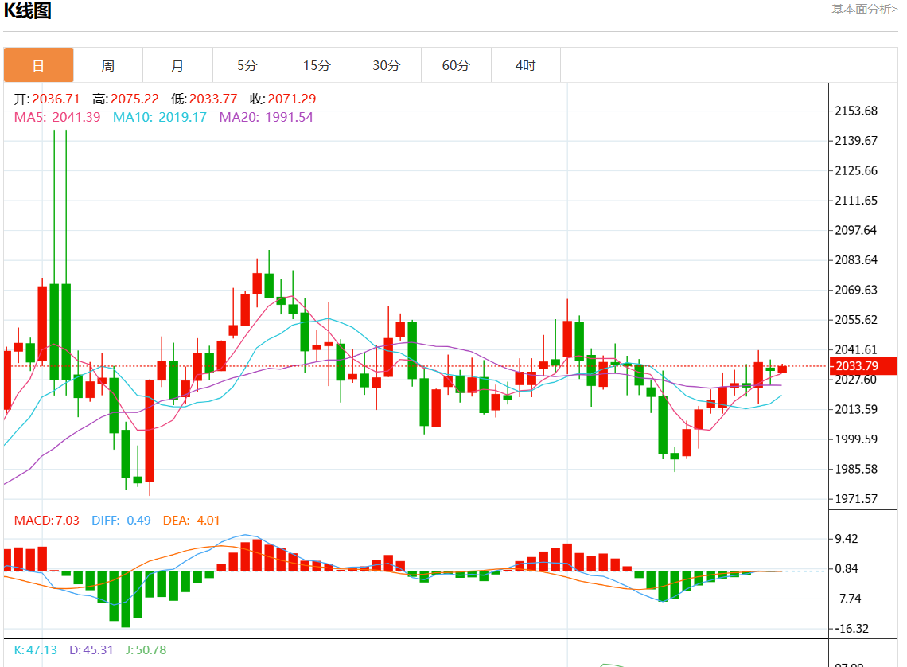
Task: Click the 2027.60 price axis label
Action: 856,380
